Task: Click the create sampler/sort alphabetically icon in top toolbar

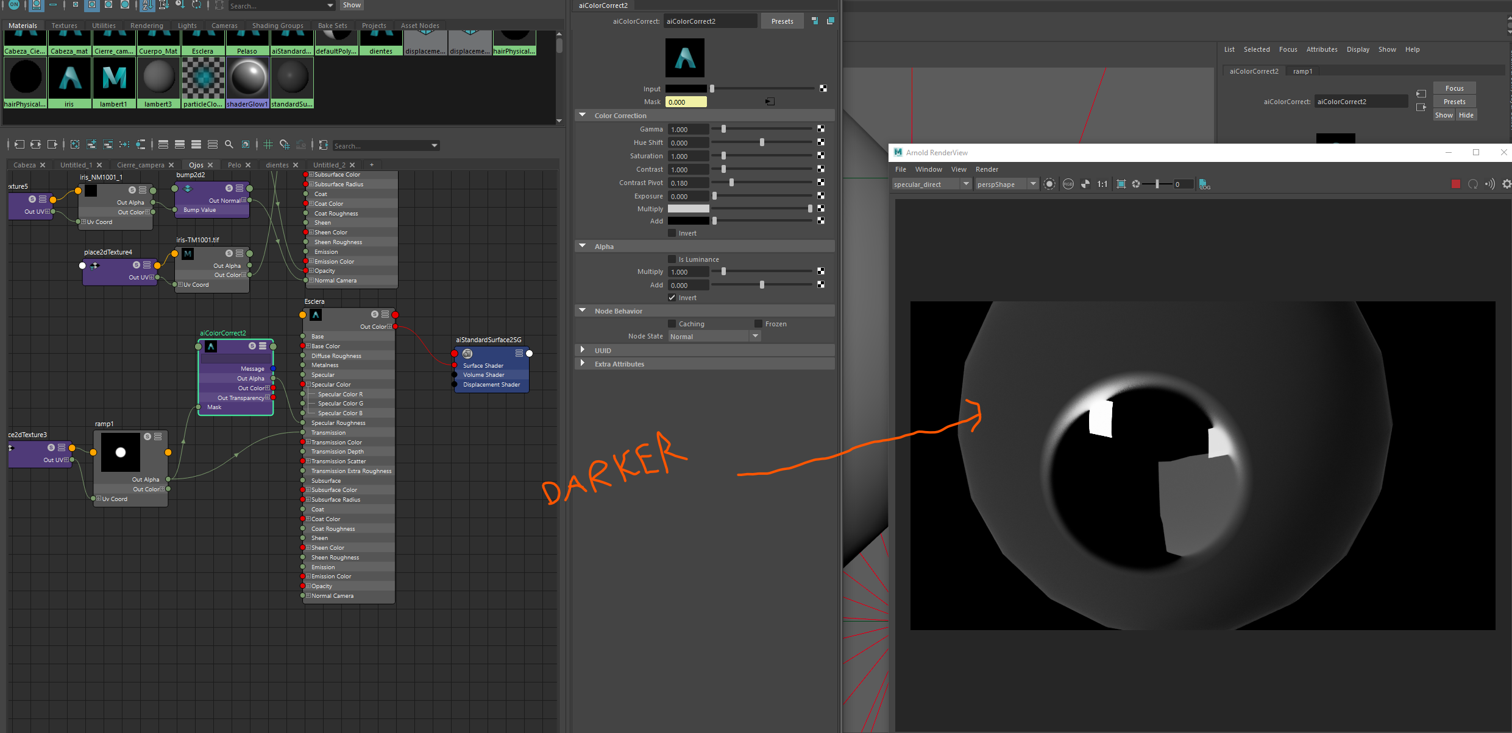Action: click(x=147, y=5)
